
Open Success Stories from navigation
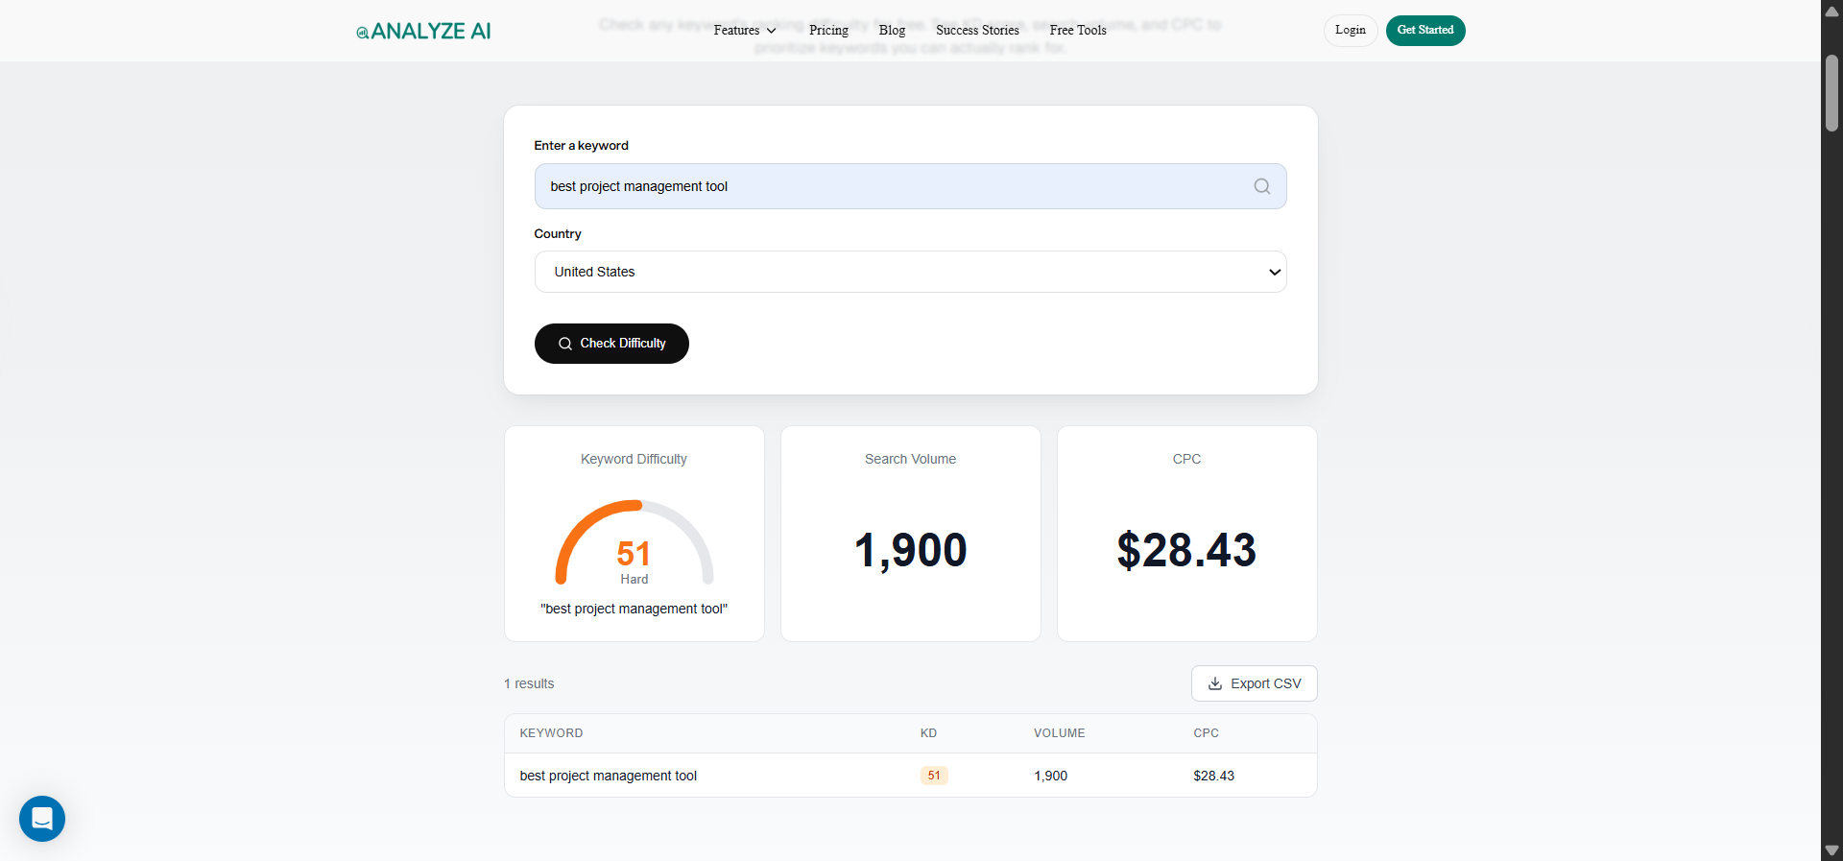click(977, 31)
